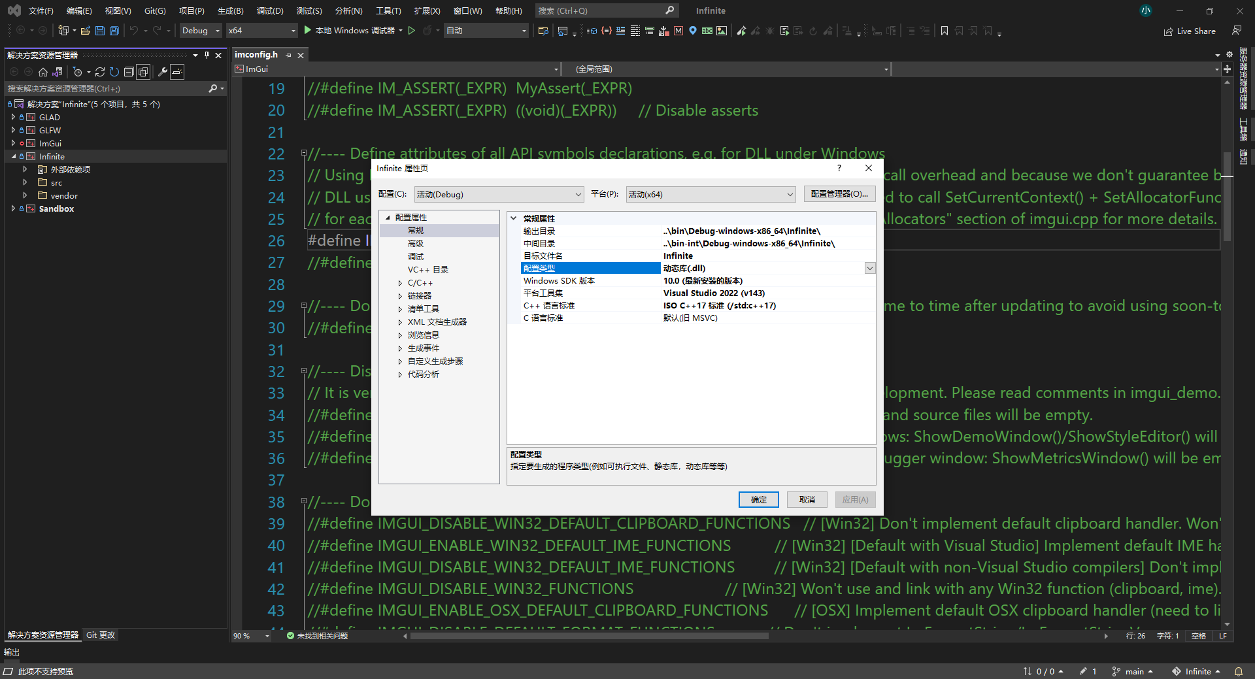1255x679 pixels.
Task: Open the 文件(F) menu
Action: [41, 10]
